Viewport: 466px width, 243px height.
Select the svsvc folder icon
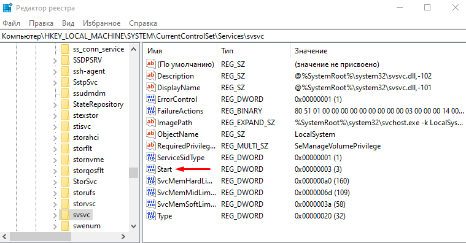click(x=65, y=215)
